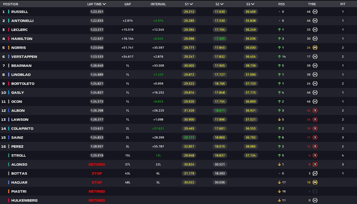
Task: Click Albon's soft tyre icon
Action: pyautogui.click(x=315, y=110)
